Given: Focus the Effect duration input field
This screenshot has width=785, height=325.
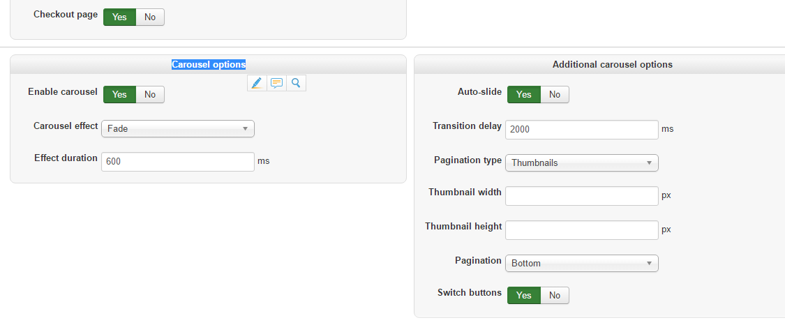Looking at the screenshot, I should click(178, 161).
